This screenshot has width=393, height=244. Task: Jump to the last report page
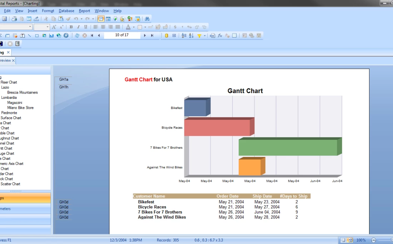click(152, 36)
